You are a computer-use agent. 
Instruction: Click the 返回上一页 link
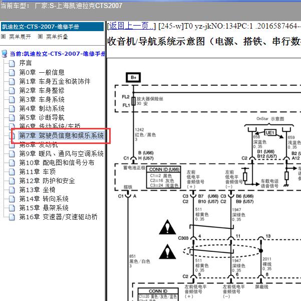click(x=132, y=26)
